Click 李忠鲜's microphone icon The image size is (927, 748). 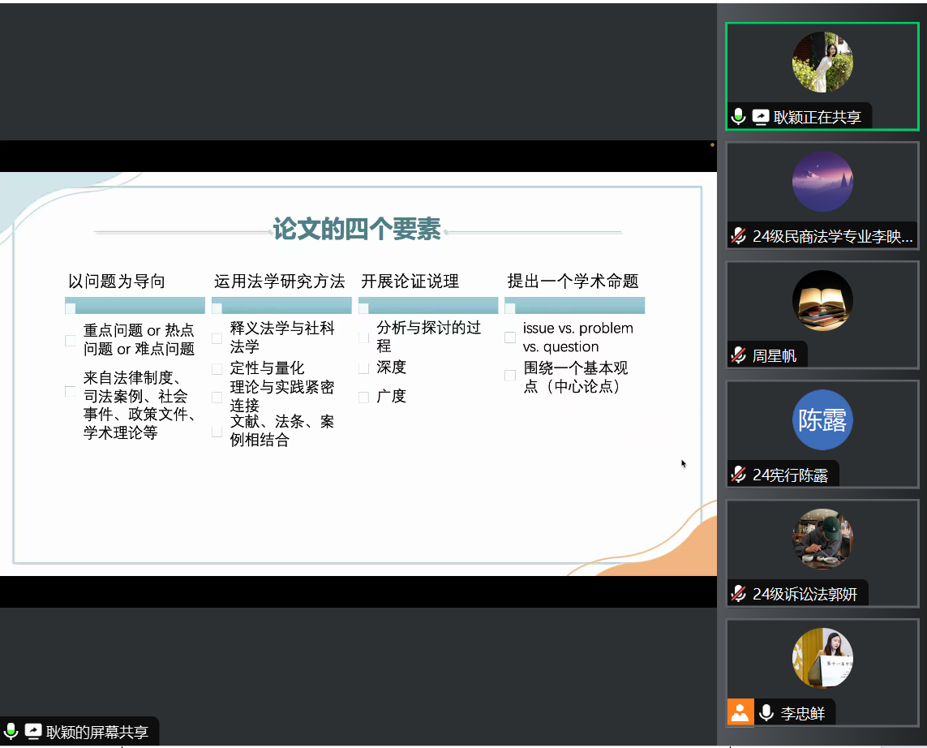(766, 713)
